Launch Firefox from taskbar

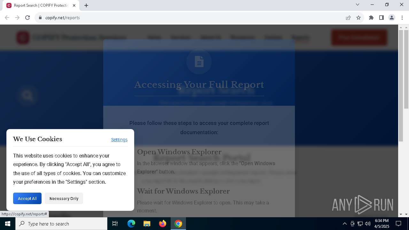163,224
